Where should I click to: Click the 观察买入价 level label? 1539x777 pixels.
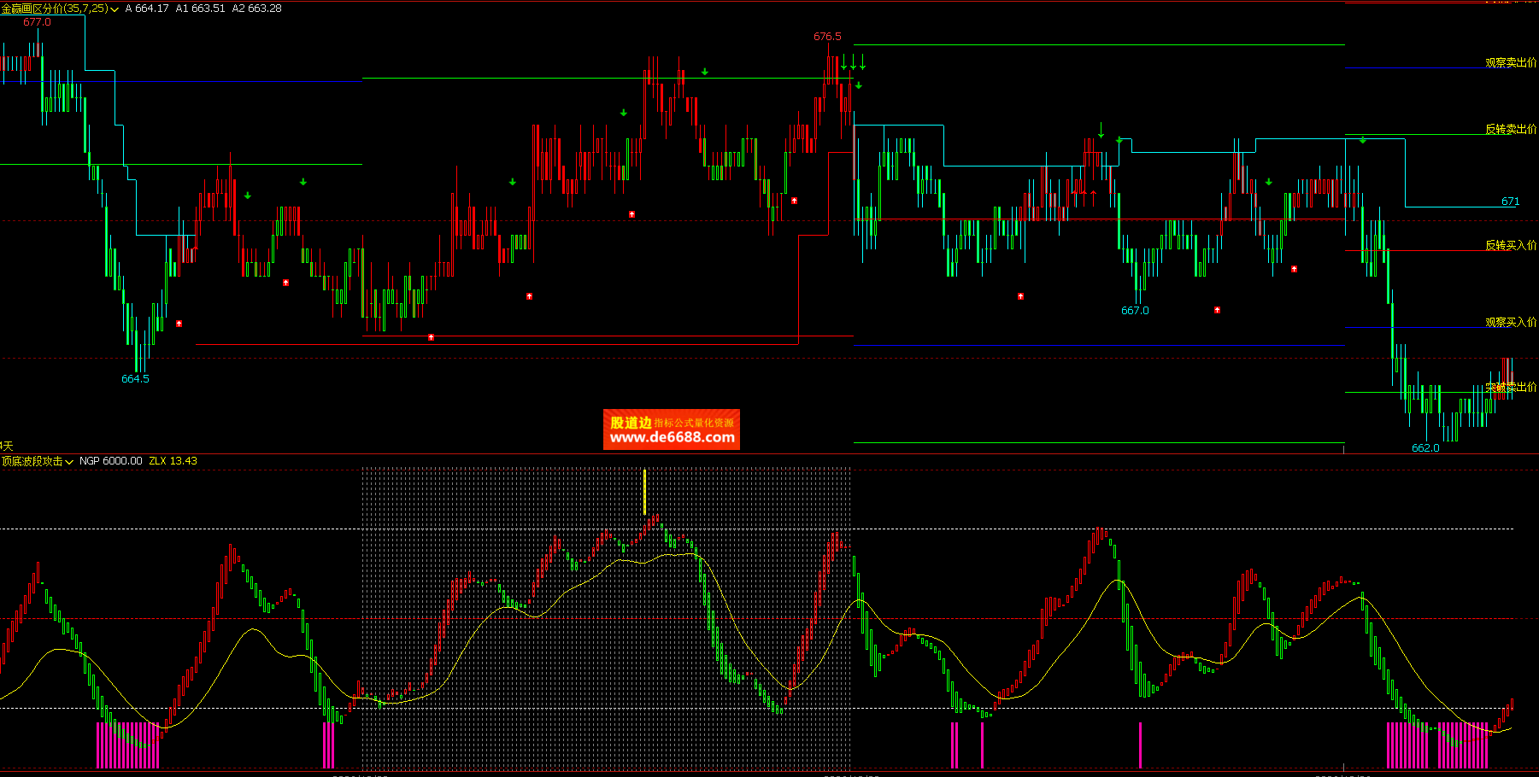pos(1511,323)
